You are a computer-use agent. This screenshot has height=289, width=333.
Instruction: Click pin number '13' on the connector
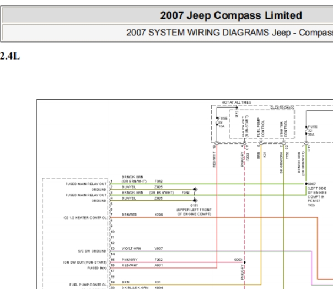112,248
